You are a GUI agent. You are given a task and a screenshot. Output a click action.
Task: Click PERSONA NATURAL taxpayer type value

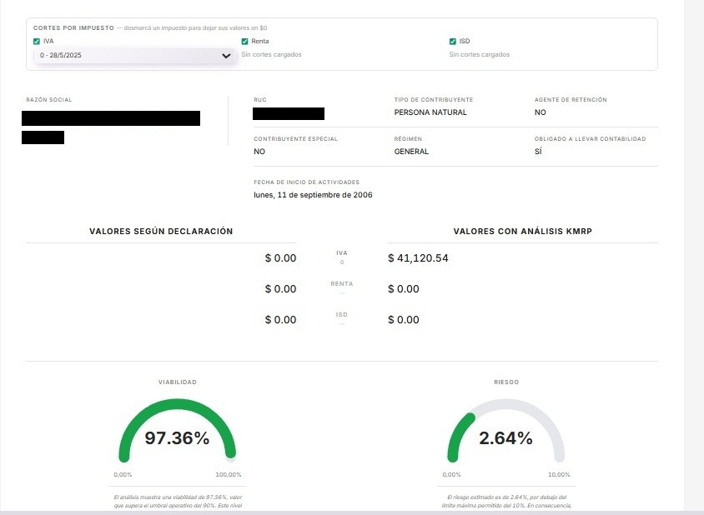(430, 112)
